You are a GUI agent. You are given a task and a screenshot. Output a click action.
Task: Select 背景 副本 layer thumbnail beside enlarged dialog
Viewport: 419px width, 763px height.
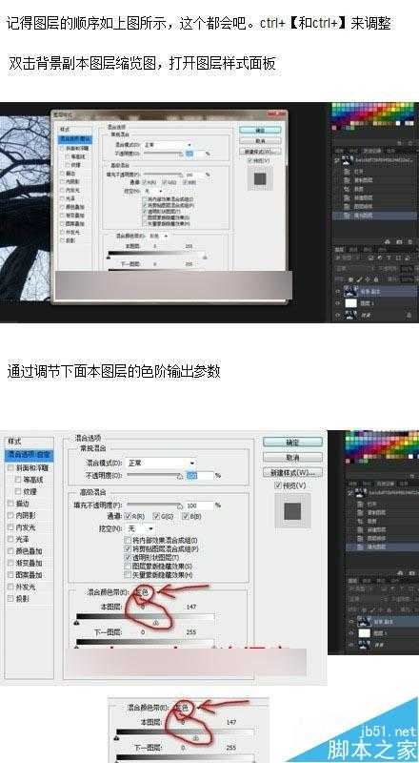coord(364,623)
